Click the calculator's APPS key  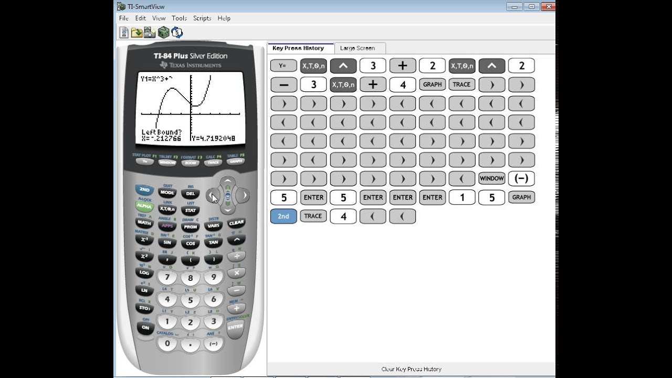click(x=167, y=226)
